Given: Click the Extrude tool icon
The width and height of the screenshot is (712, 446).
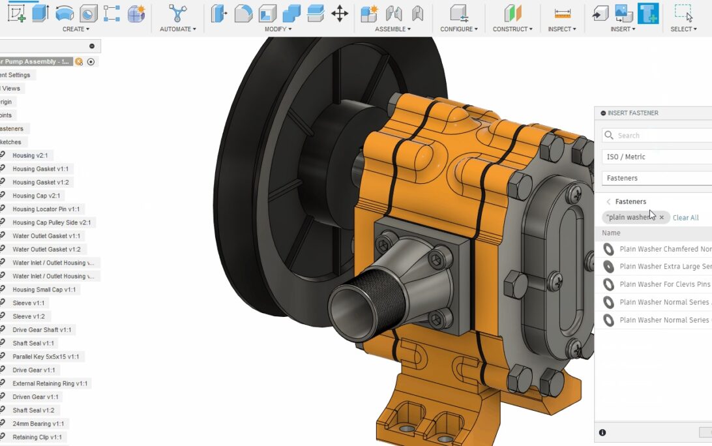Looking at the screenshot, I should (x=40, y=13).
